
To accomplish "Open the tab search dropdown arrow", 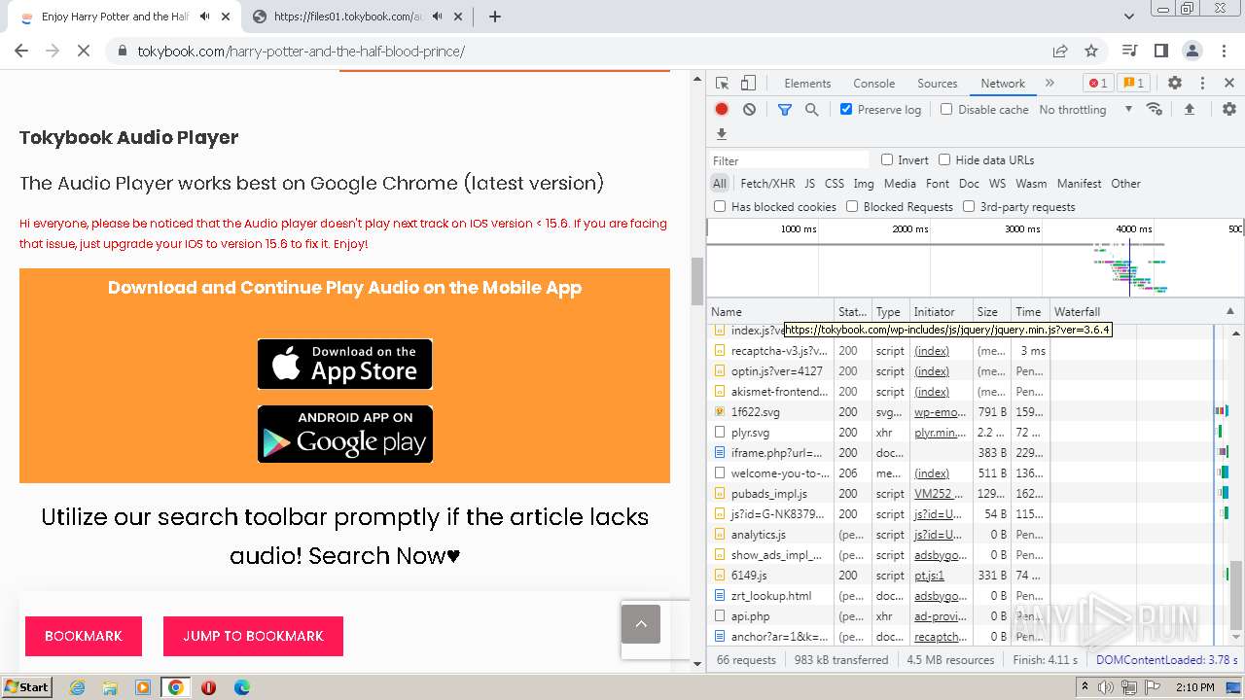I will (x=1129, y=17).
